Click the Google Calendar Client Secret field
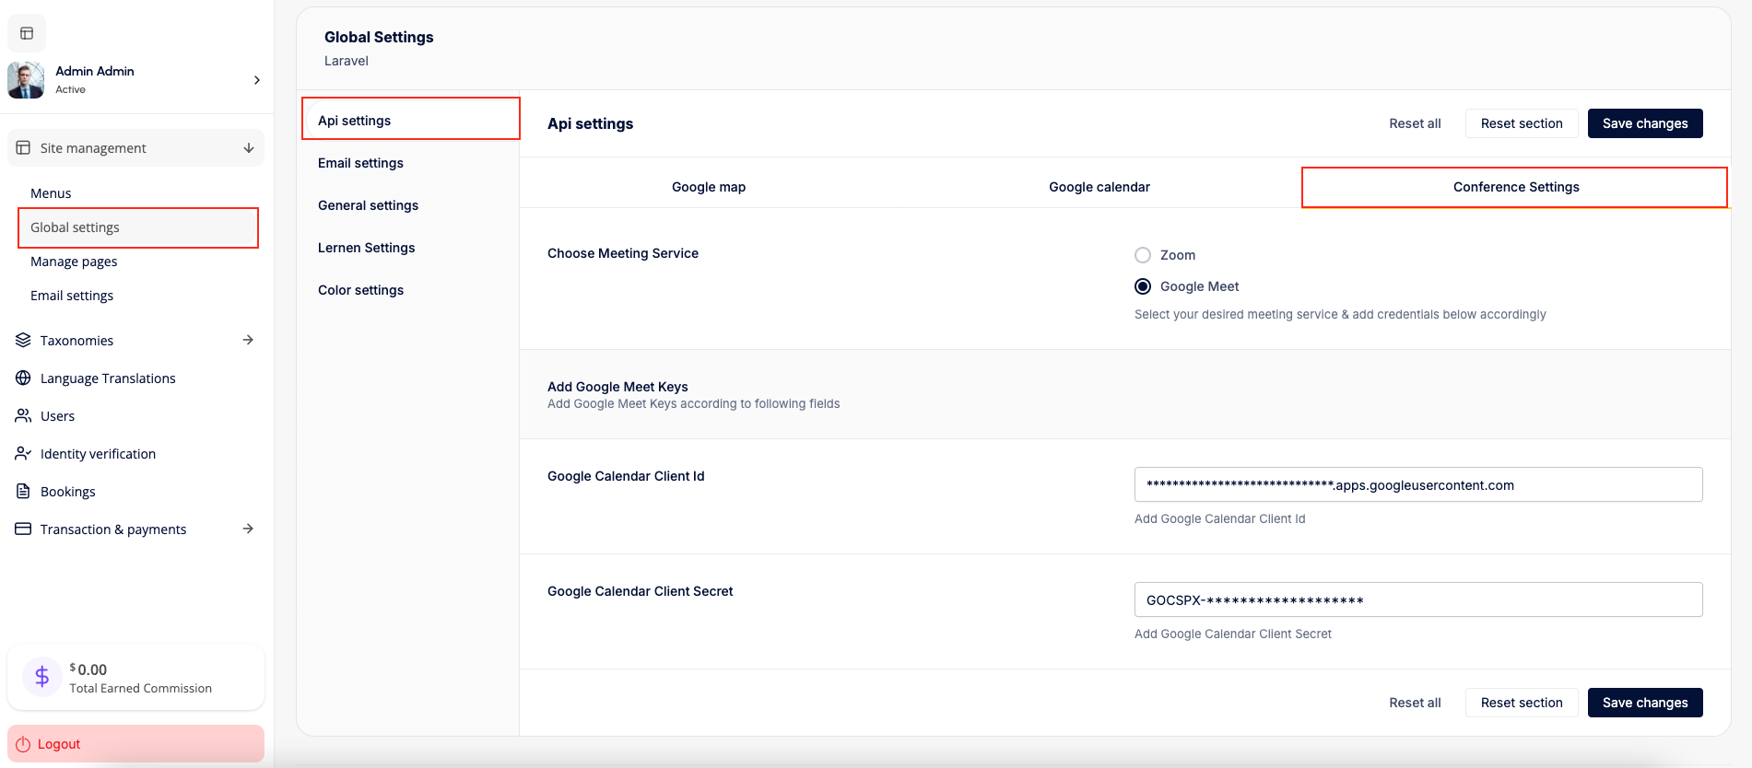The width and height of the screenshot is (1752, 768). (x=1417, y=600)
